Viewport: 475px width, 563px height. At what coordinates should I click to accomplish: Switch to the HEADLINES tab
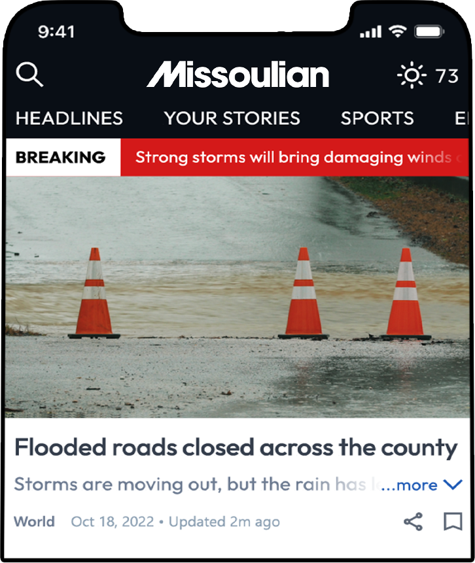click(x=69, y=118)
